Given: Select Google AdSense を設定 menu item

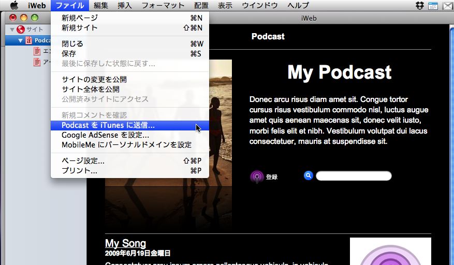Looking at the screenshot, I should click(130, 135).
